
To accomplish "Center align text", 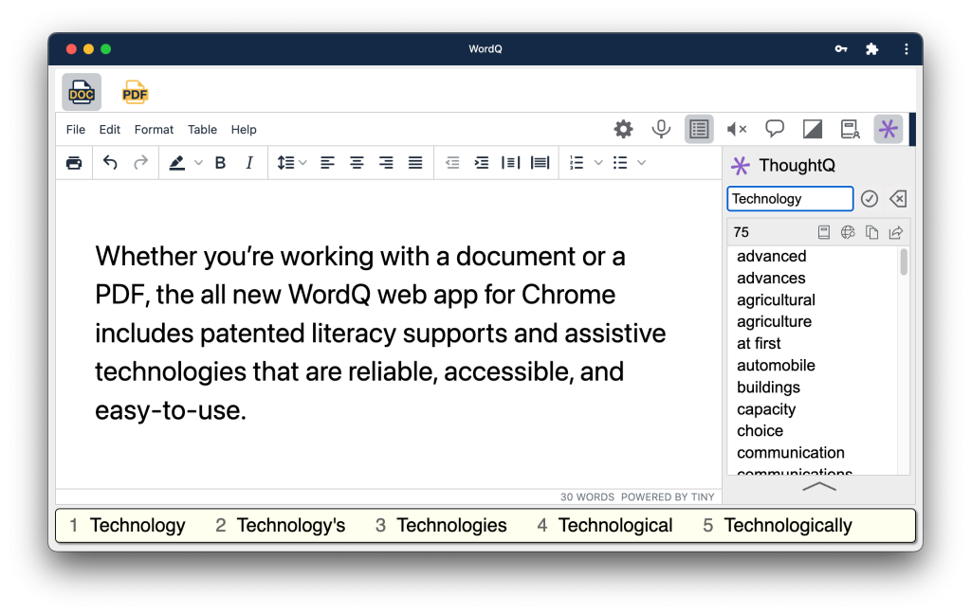I will [x=357, y=163].
